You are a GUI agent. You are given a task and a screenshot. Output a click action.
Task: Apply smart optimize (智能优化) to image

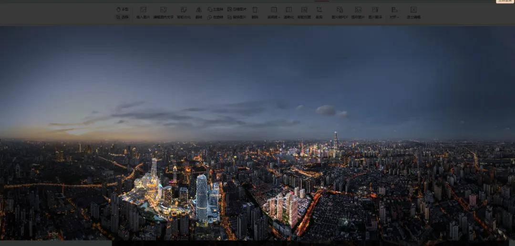pyautogui.click(x=184, y=12)
